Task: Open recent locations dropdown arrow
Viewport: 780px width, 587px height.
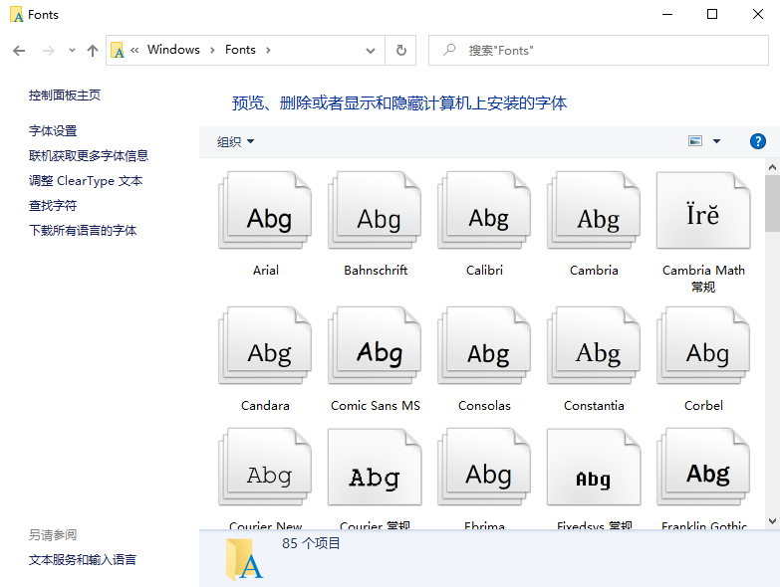Action: [72, 50]
